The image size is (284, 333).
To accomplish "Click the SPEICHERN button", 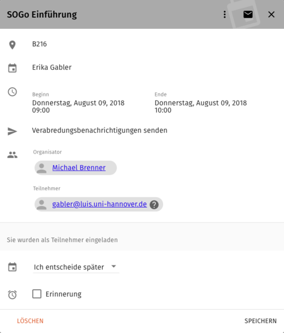I will click(261, 321).
